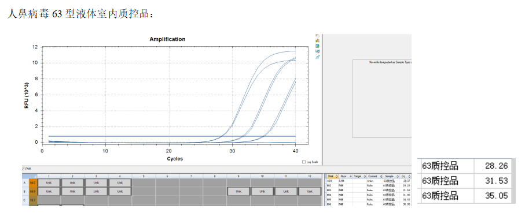Toggle the FAM fluorophore checkbox

[x=23, y=169]
